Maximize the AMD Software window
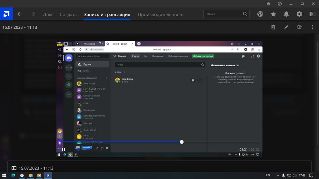The width and height of the screenshot is (319, 179). pyautogui.click(x=302, y=4)
